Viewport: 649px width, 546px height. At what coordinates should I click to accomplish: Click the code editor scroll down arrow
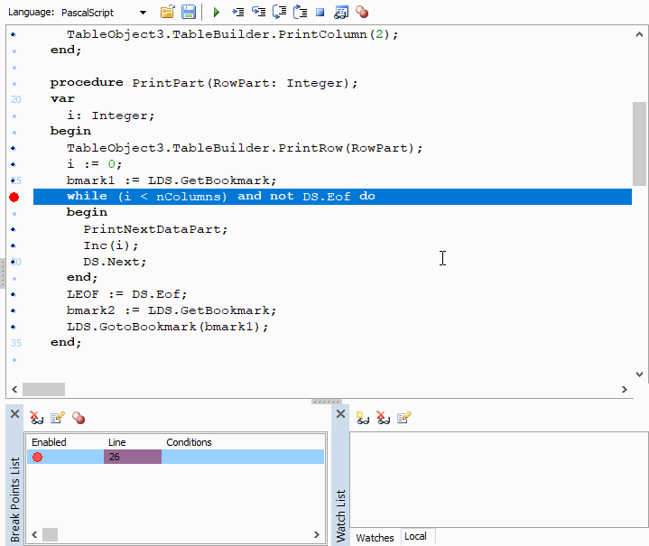639,374
